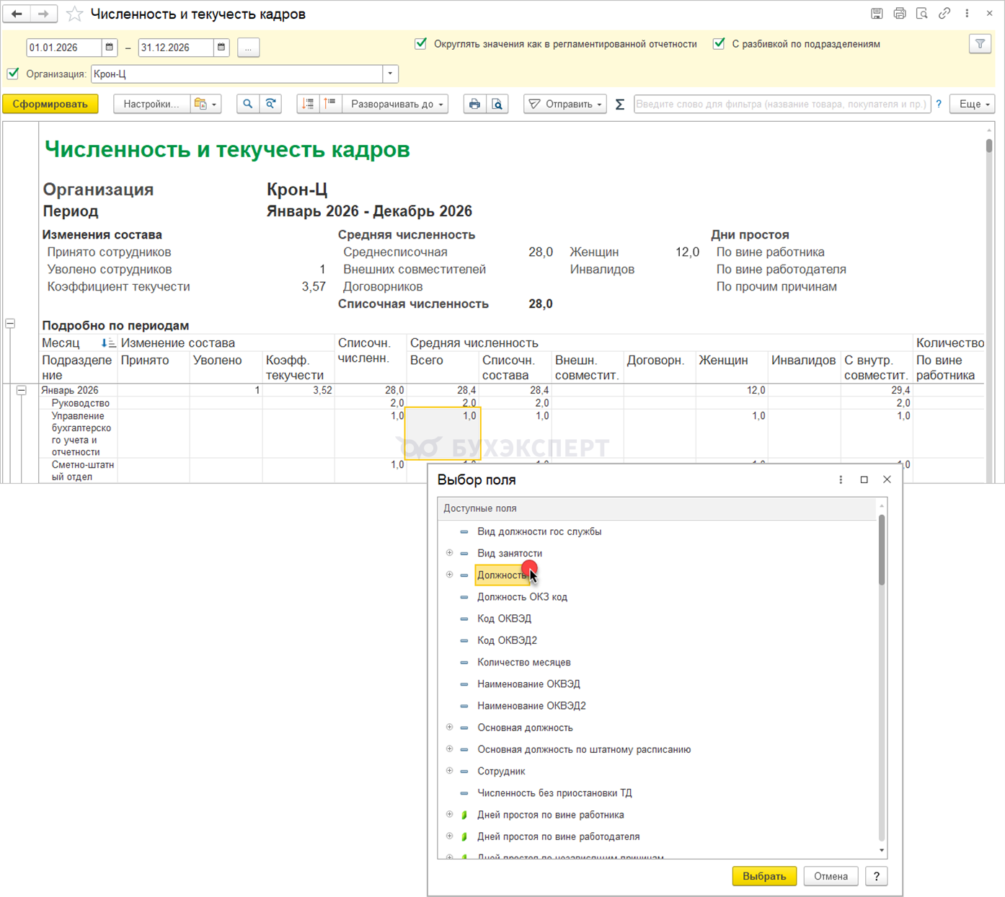Open the 'Разворачивать до' dropdown
1005x897 pixels.
coord(396,104)
